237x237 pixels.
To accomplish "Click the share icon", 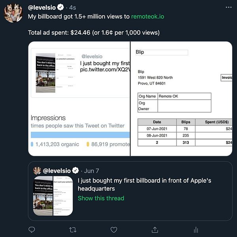I will tap(155, 230).
